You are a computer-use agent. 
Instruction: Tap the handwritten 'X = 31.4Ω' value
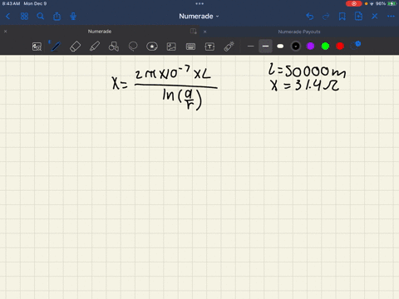305,86
